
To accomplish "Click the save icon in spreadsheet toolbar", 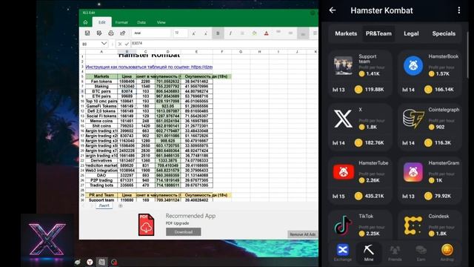I will (x=87, y=33).
